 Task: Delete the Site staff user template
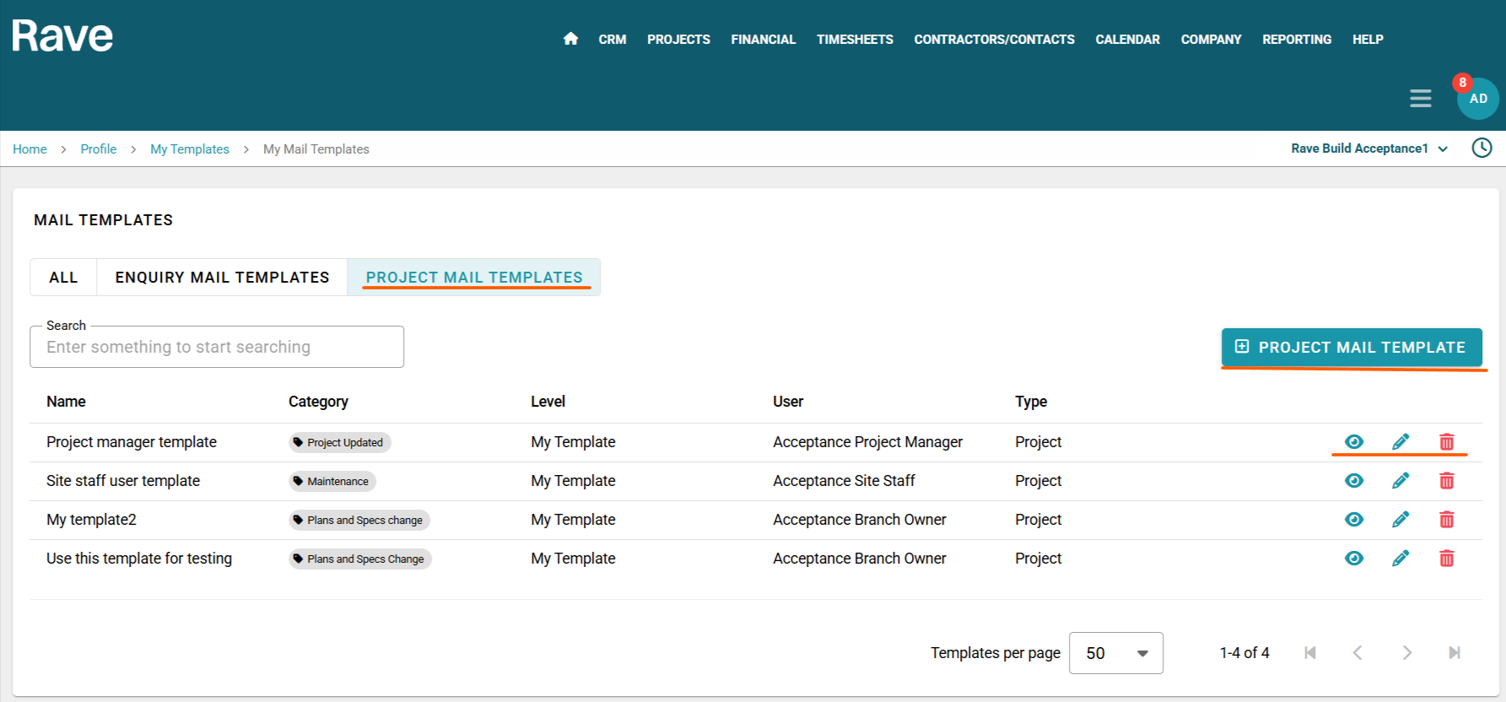click(1446, 481)
